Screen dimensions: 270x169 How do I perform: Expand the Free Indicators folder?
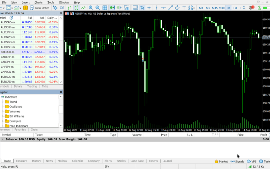pos(2,126)
